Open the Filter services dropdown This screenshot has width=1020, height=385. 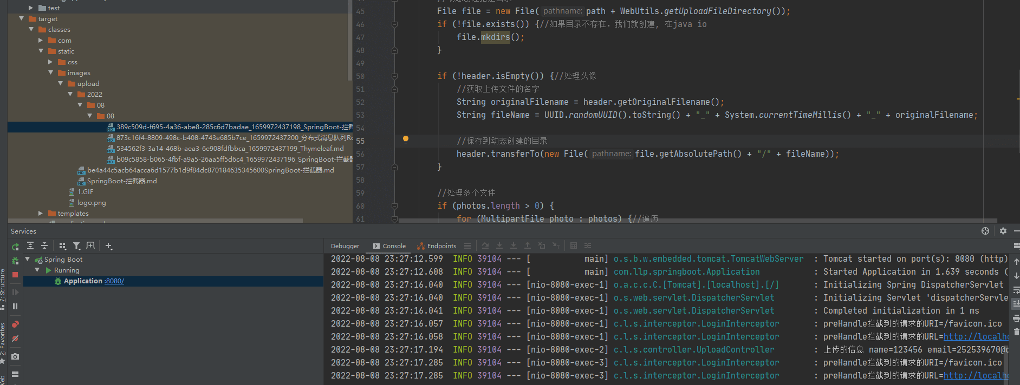click(77, 246)
